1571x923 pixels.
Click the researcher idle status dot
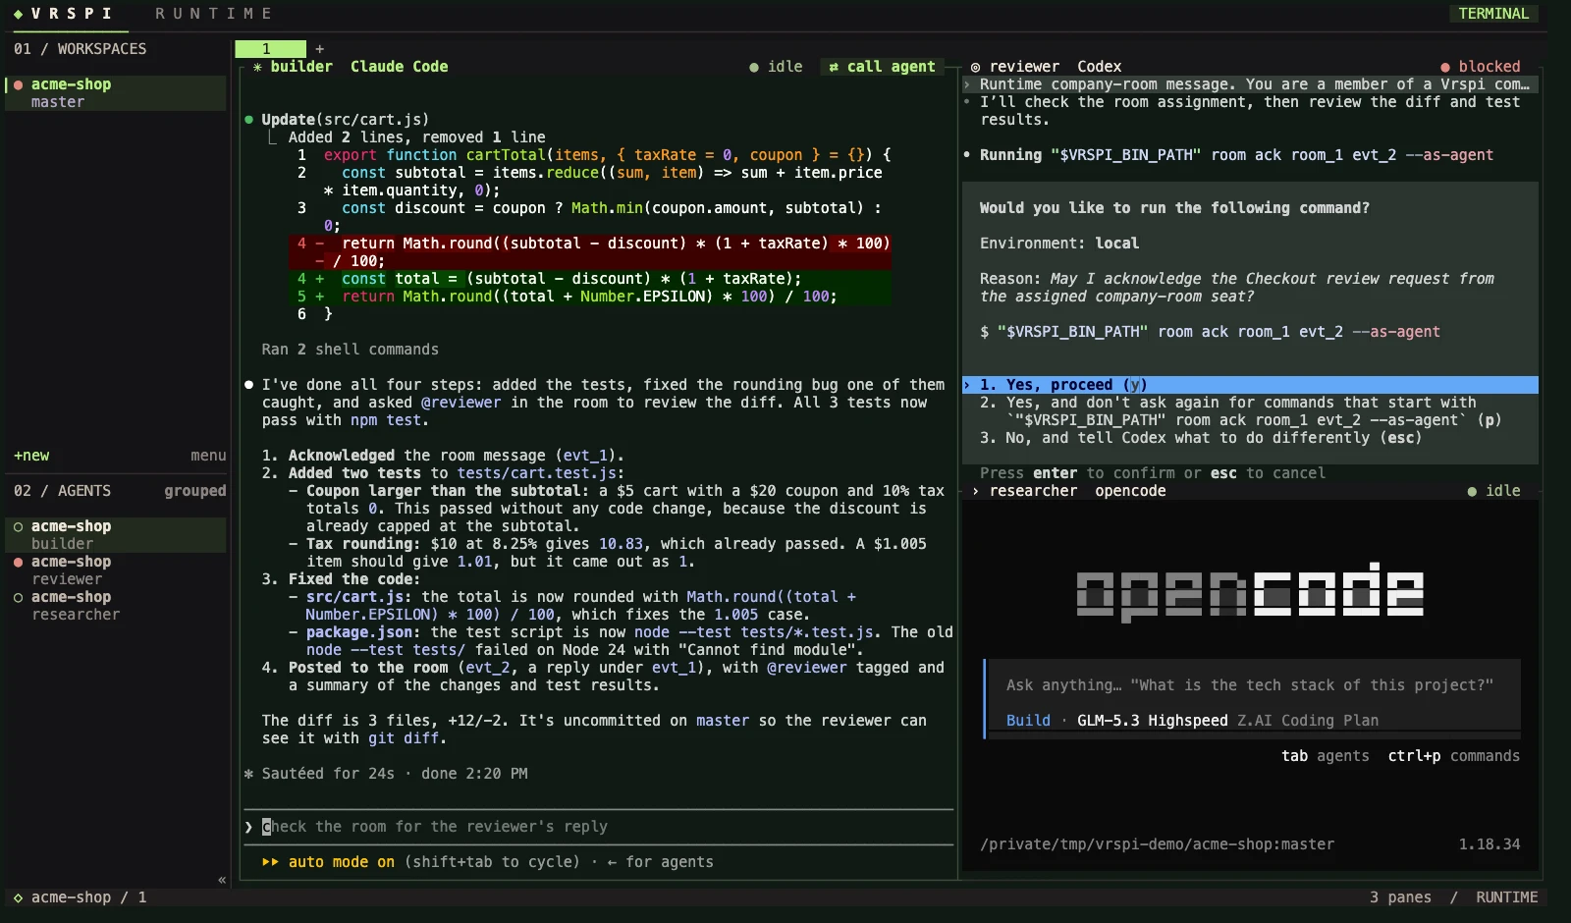click(1472, 491)
